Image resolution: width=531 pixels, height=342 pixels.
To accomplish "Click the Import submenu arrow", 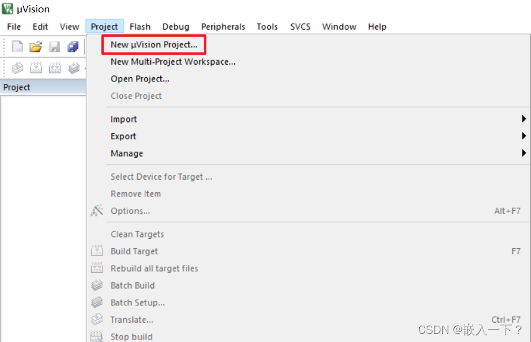I will pyautogui.click(x=524, y=119).
